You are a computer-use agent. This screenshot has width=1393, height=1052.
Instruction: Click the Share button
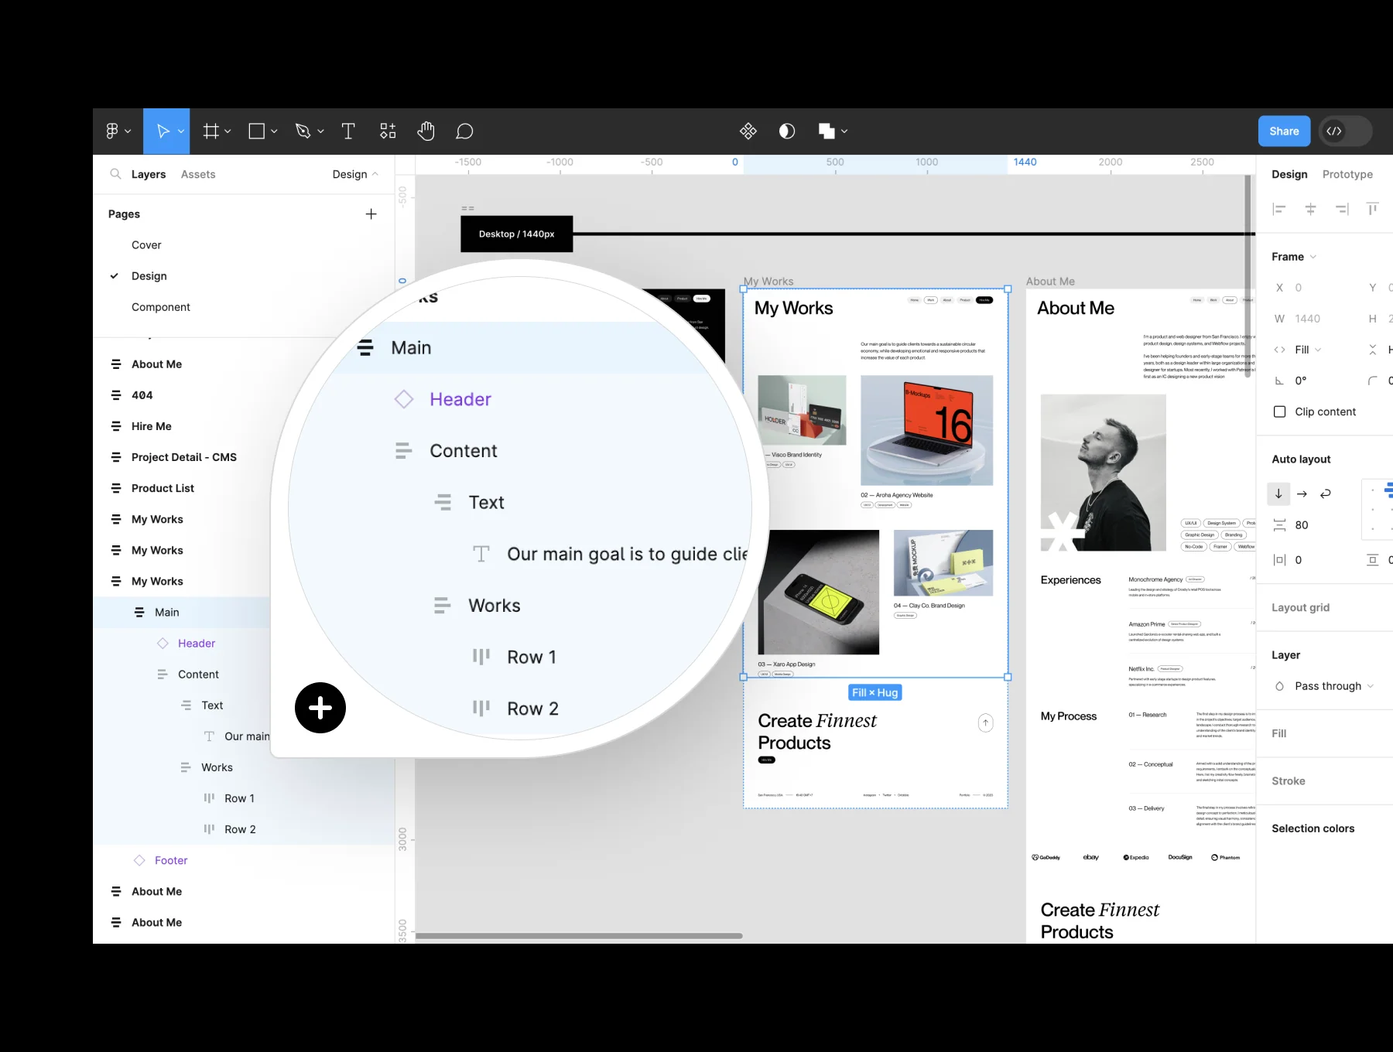[1284, 131]
